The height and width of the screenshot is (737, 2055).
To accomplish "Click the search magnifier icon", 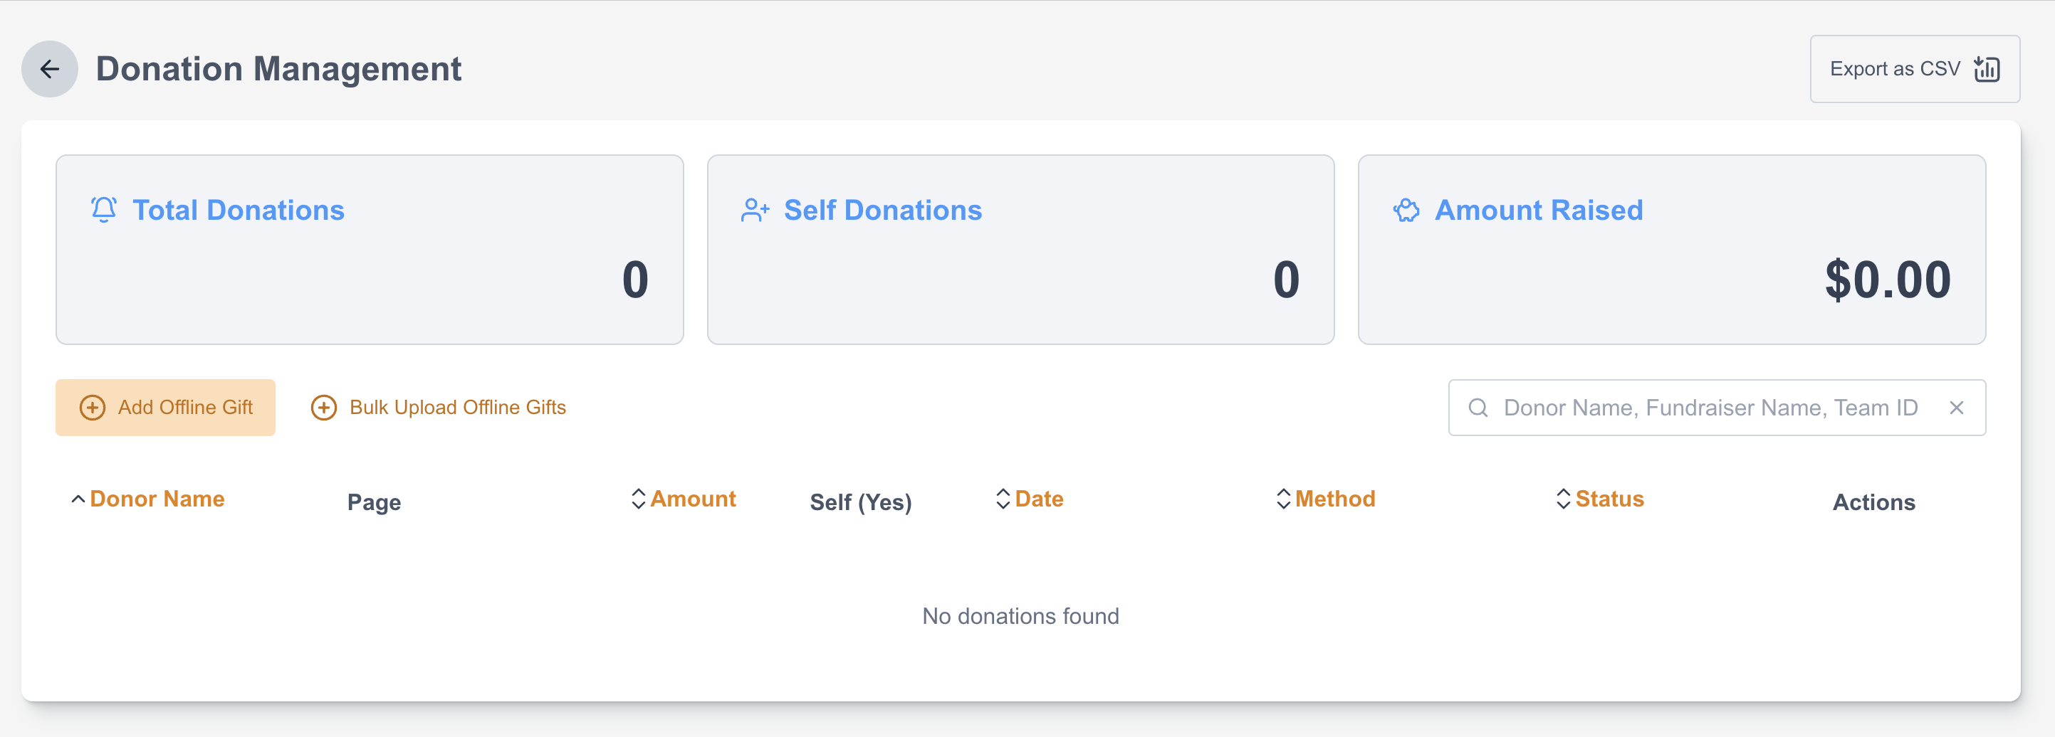I will (1478, 408).
